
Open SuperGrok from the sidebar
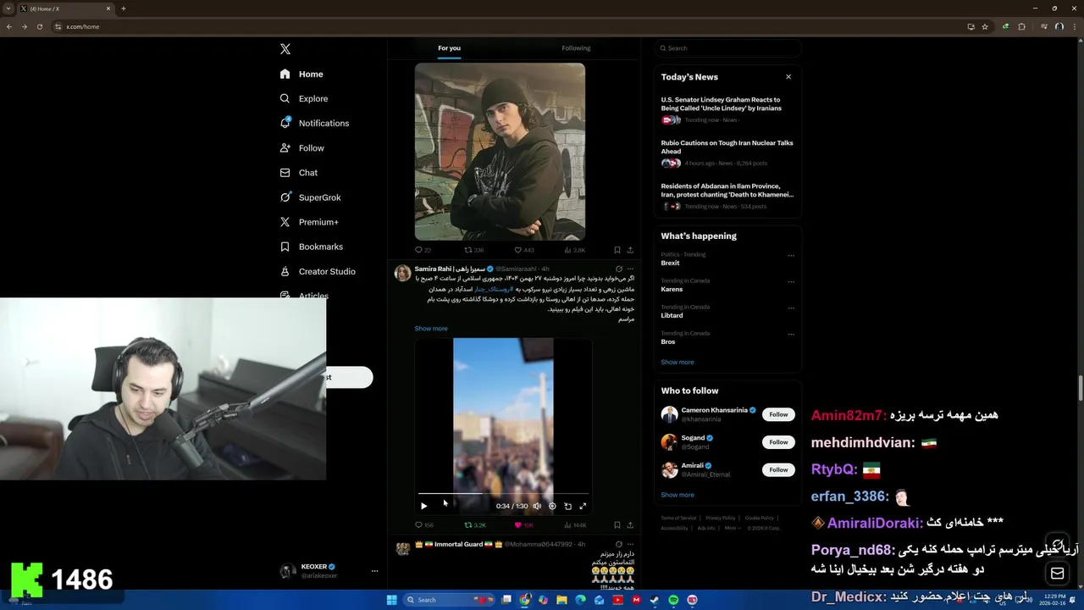tap(310, 197)
